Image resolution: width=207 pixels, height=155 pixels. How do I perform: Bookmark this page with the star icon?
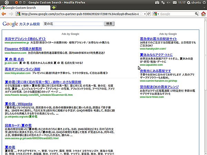(x=141, y=14)
